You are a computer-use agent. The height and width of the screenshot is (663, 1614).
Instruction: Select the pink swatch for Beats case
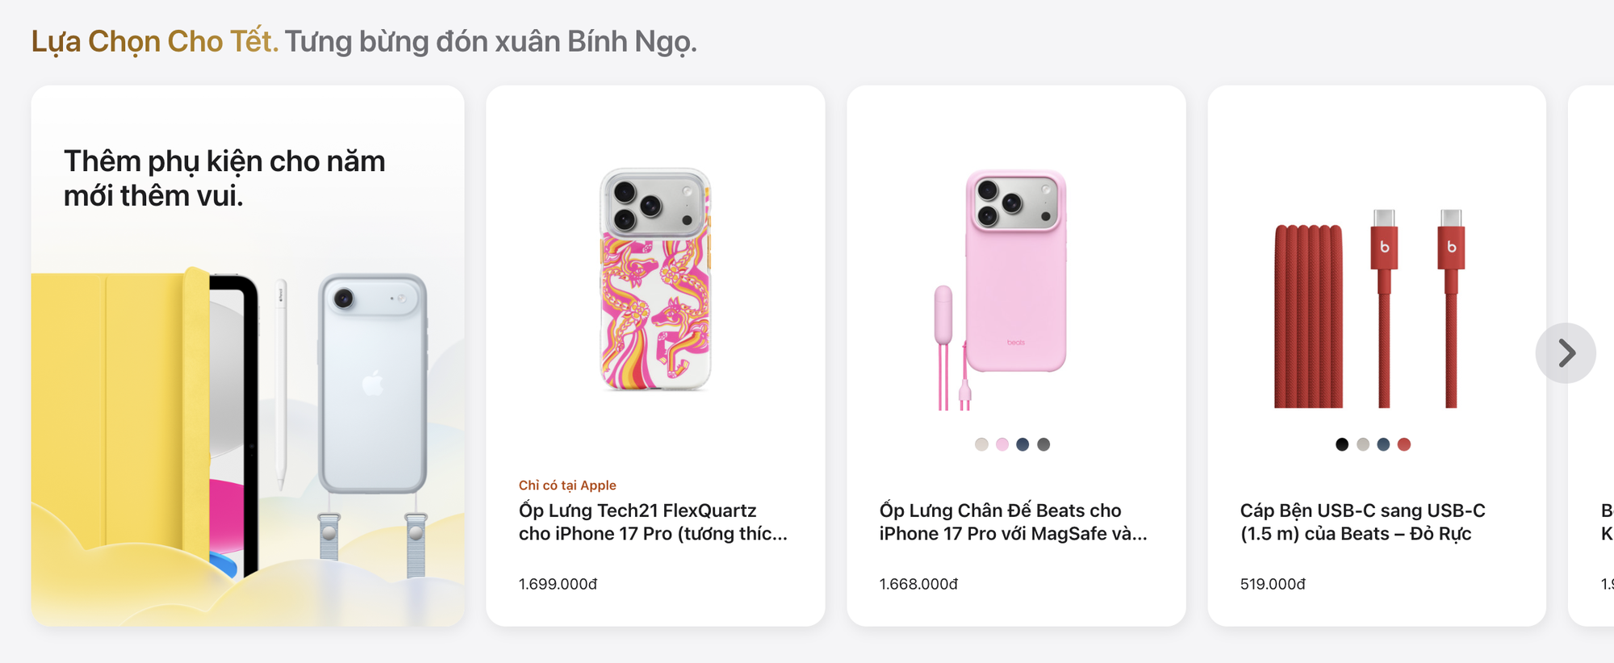[x=1002, y=444]
